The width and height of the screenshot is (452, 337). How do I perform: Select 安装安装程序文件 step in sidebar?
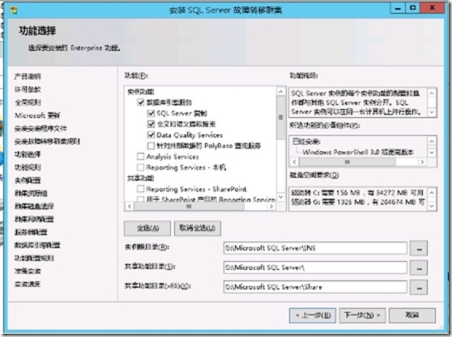(41, 128)
